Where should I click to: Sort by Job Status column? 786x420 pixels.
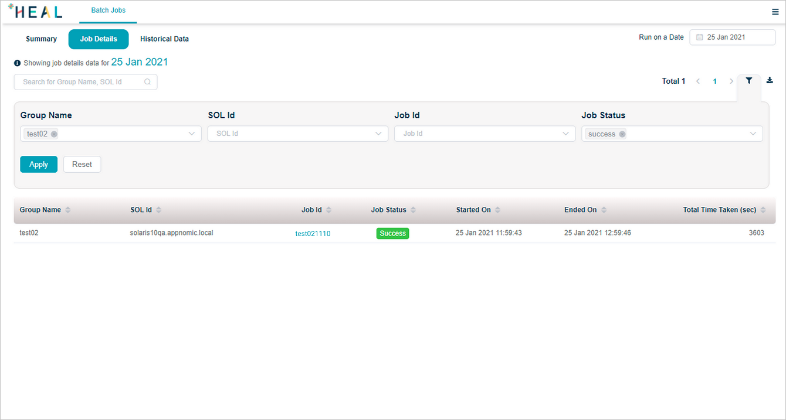413,210
